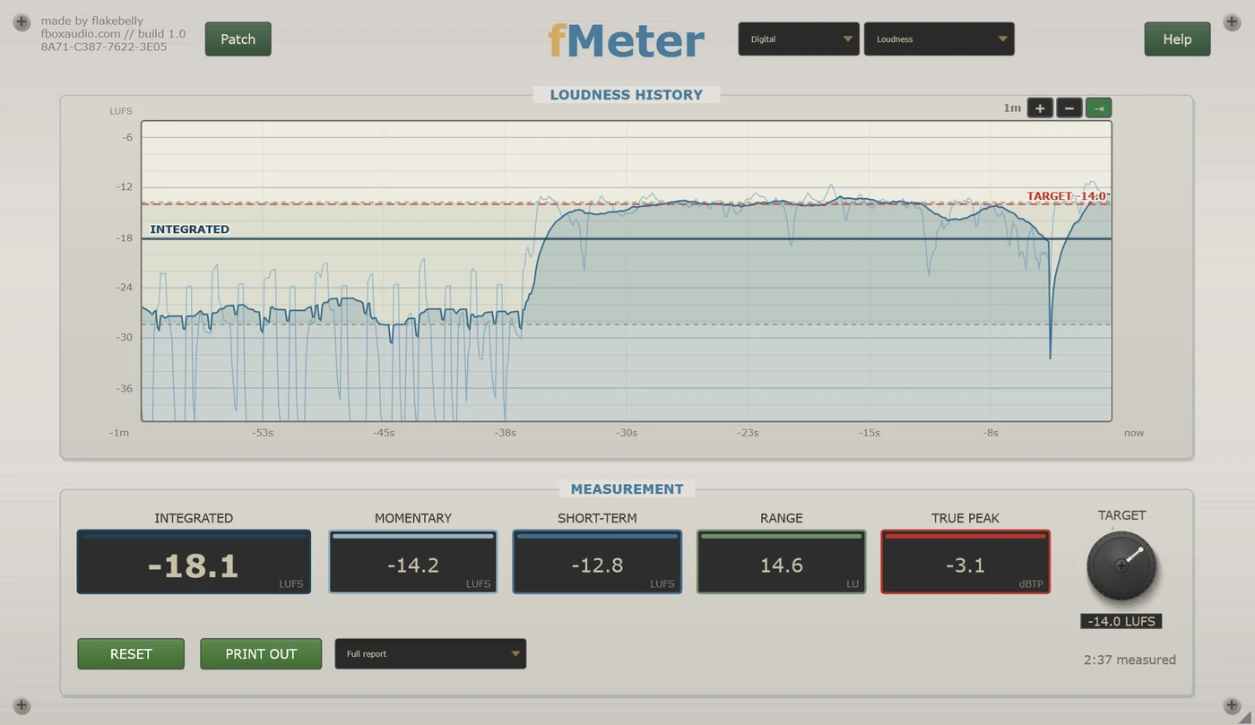Click the Range 14.6 LU readout

(782, 562)
